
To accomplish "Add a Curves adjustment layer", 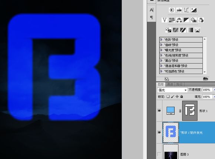I will coord(186,10).
